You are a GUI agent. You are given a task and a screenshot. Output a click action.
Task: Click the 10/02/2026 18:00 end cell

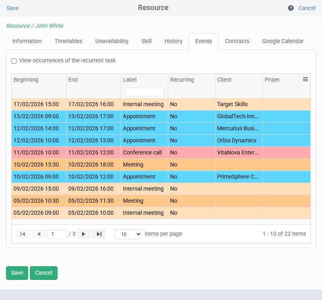pos(93,164)
